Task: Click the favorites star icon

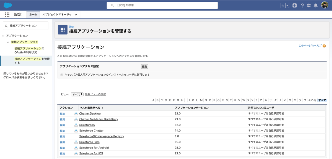Action: coord(282,5)
